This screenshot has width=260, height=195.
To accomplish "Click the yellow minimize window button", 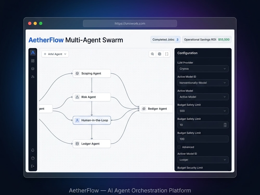I will click(35, 24).
